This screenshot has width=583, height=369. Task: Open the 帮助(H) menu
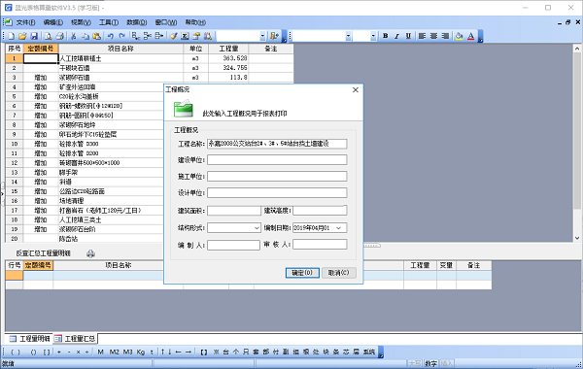coord(195,22)
